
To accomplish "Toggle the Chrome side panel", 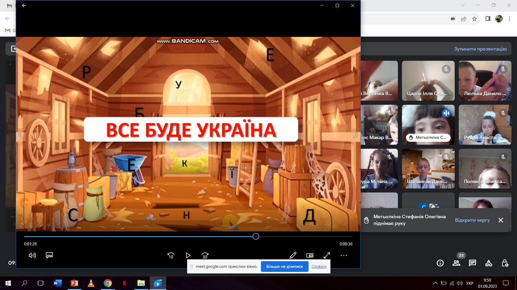I will pos(488,19).
